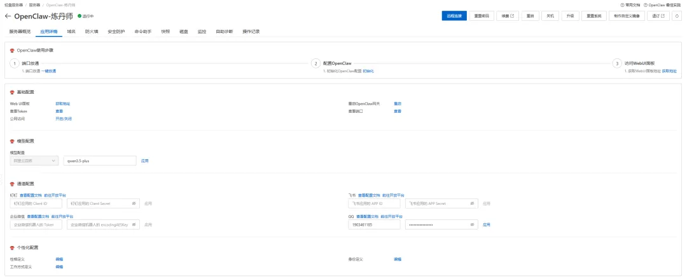Click 应用 link next to qwen3.5-plus
Screen dimensions: 687x279
144,160
